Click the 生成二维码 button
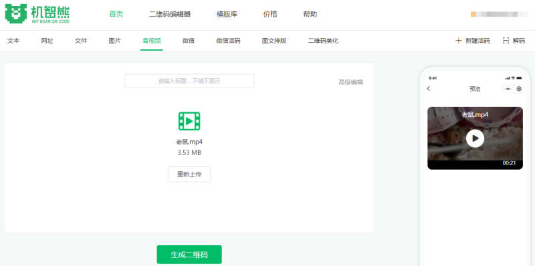This screenshot has height=266, width=535. click(189, 255)
